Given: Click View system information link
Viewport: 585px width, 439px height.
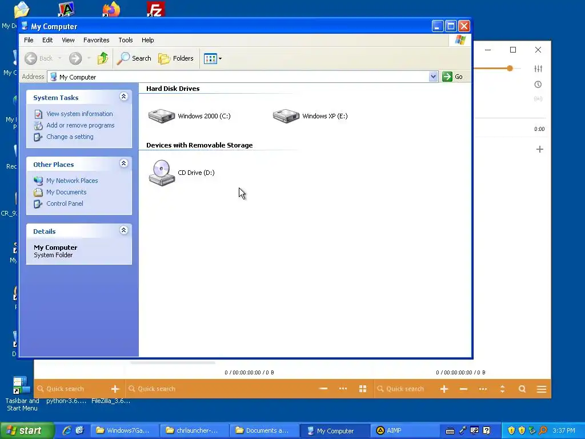Looking at the screenshot, I should [x=79, y=114].
